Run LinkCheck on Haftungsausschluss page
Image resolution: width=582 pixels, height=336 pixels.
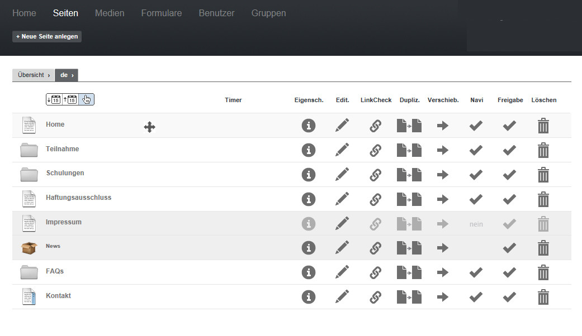pyautogui.click(x=376, y=199)
